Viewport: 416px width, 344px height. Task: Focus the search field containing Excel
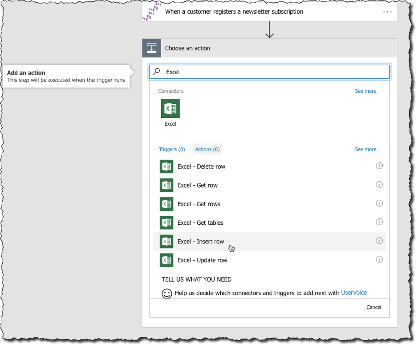coord(269,71)
